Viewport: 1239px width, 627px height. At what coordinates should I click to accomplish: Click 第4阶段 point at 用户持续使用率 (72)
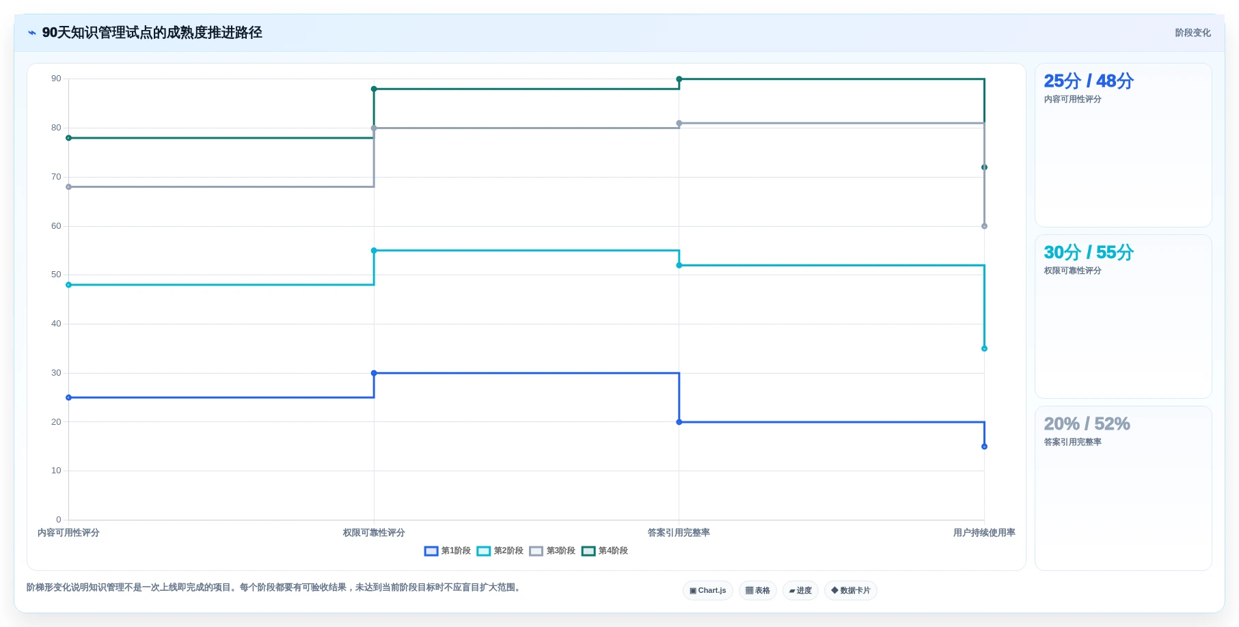point(984,167)
